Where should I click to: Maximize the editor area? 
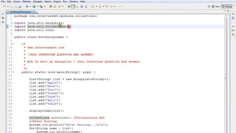tap(228, 11)
